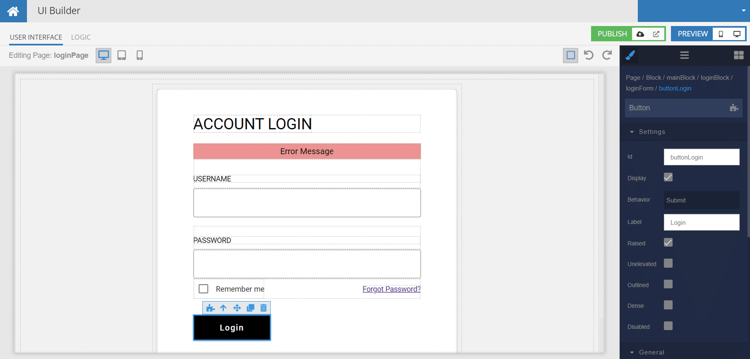
Task: Preview in mobile device mode
Action: (721, 34)
